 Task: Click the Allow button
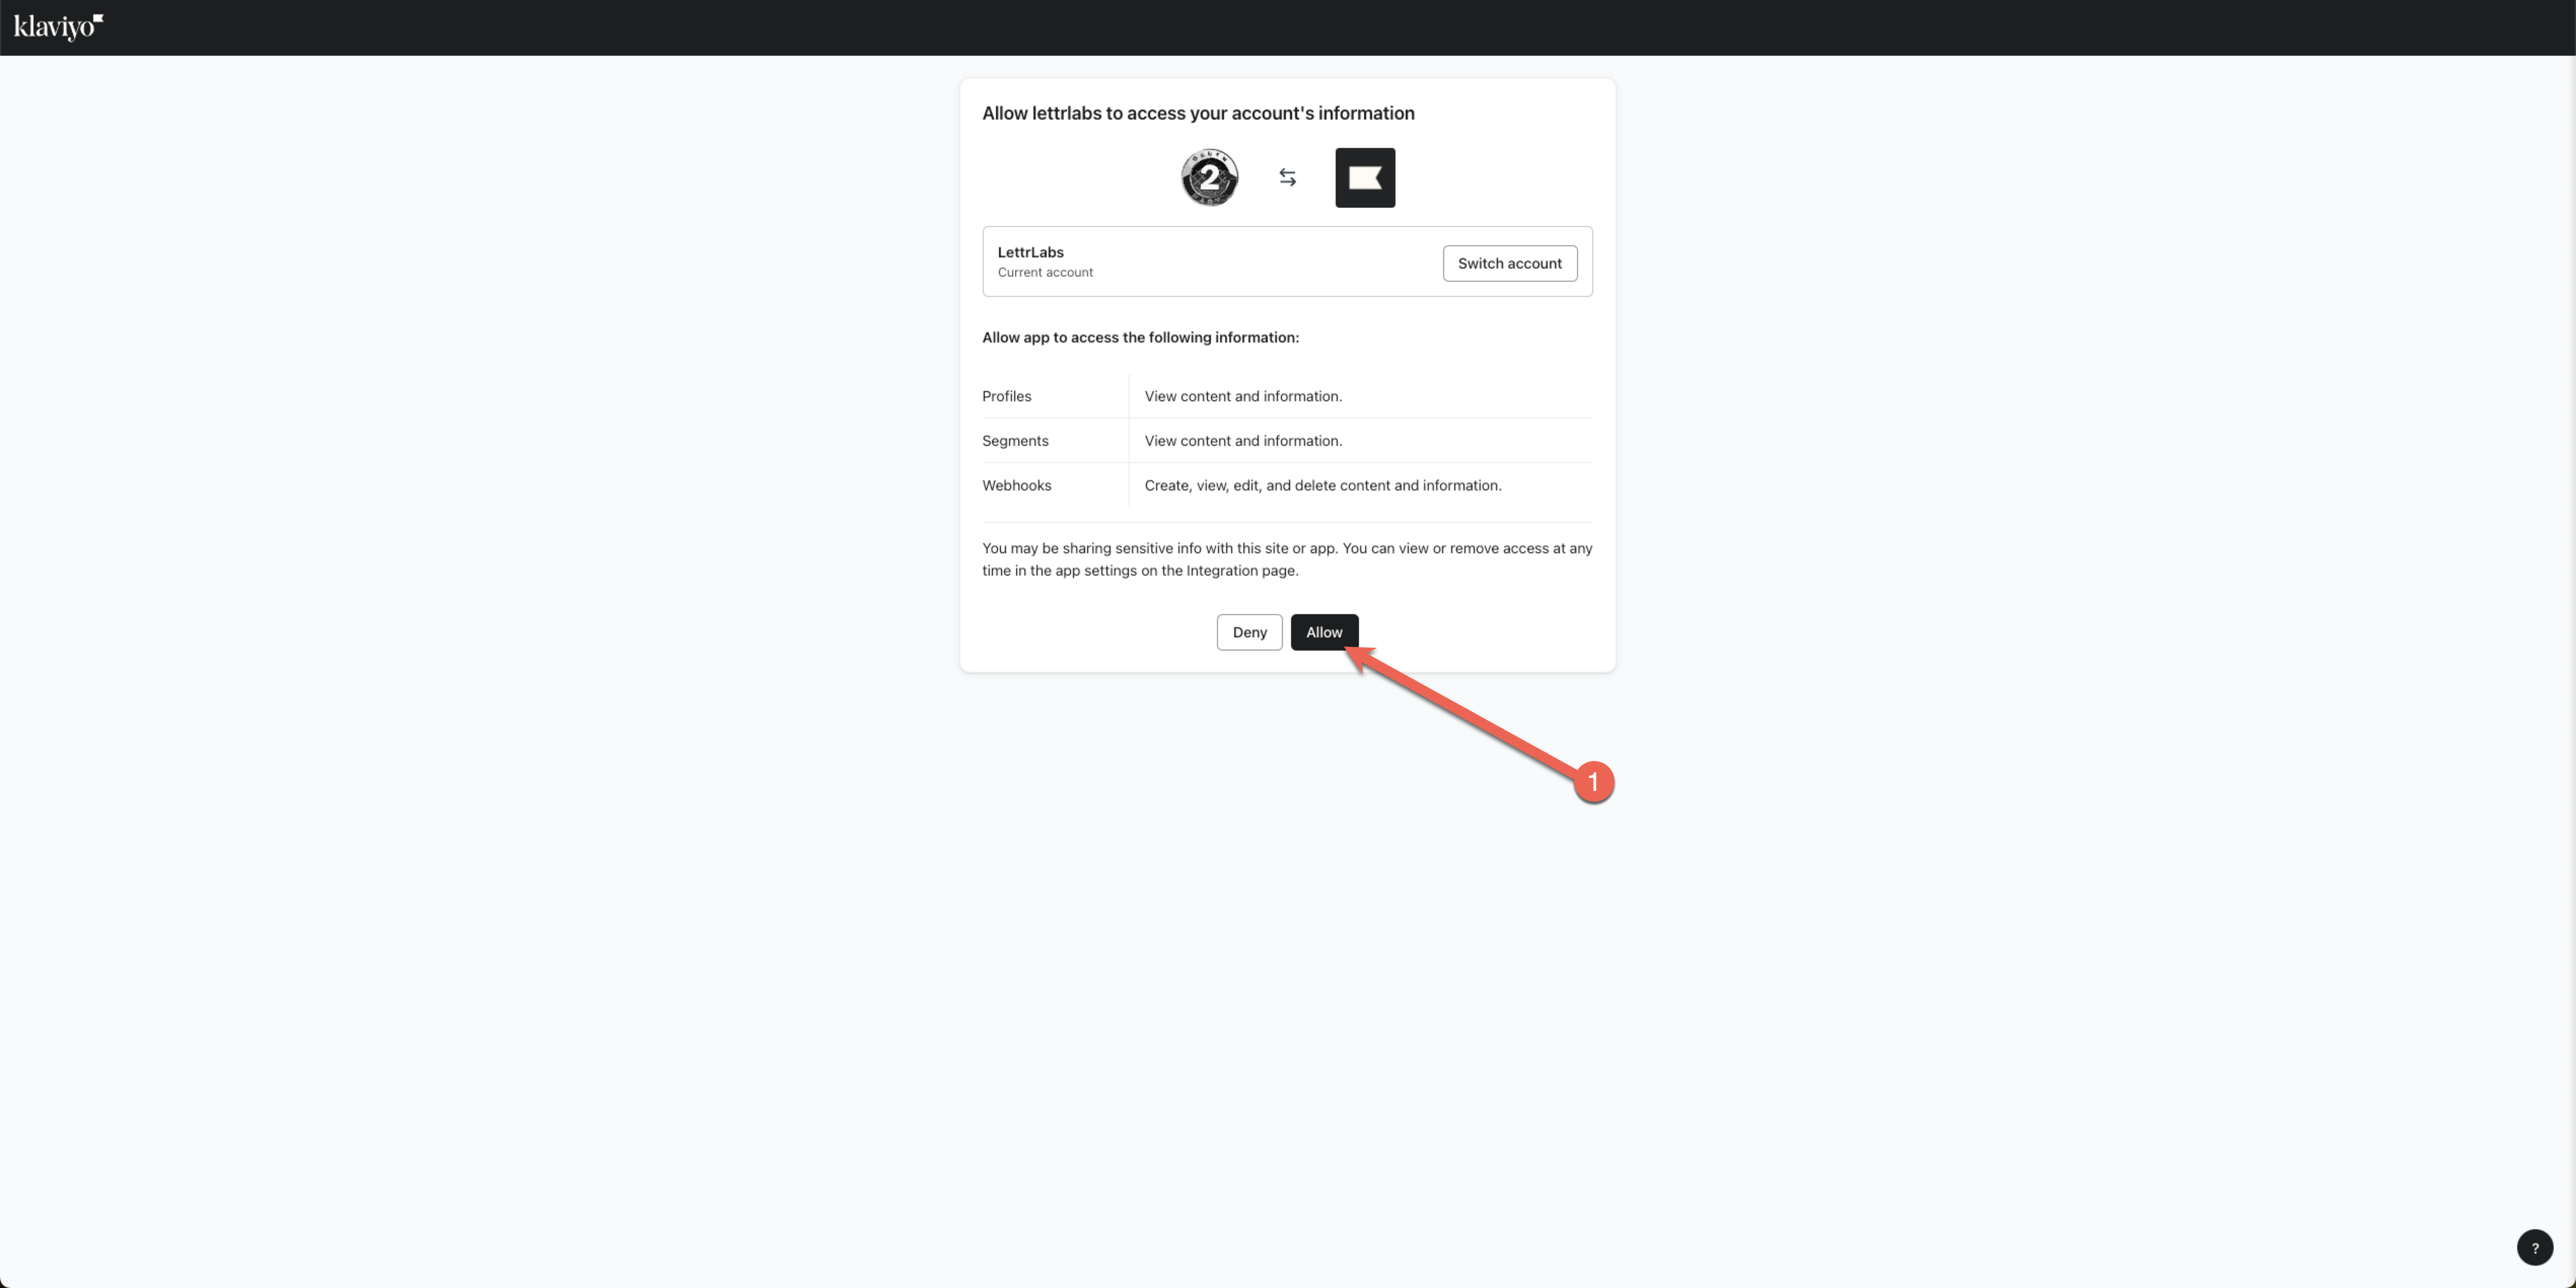coord(1323,631)
